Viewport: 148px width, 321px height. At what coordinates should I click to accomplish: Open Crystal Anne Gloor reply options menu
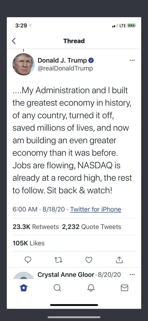pyautogui.click(x=132, y=274)
